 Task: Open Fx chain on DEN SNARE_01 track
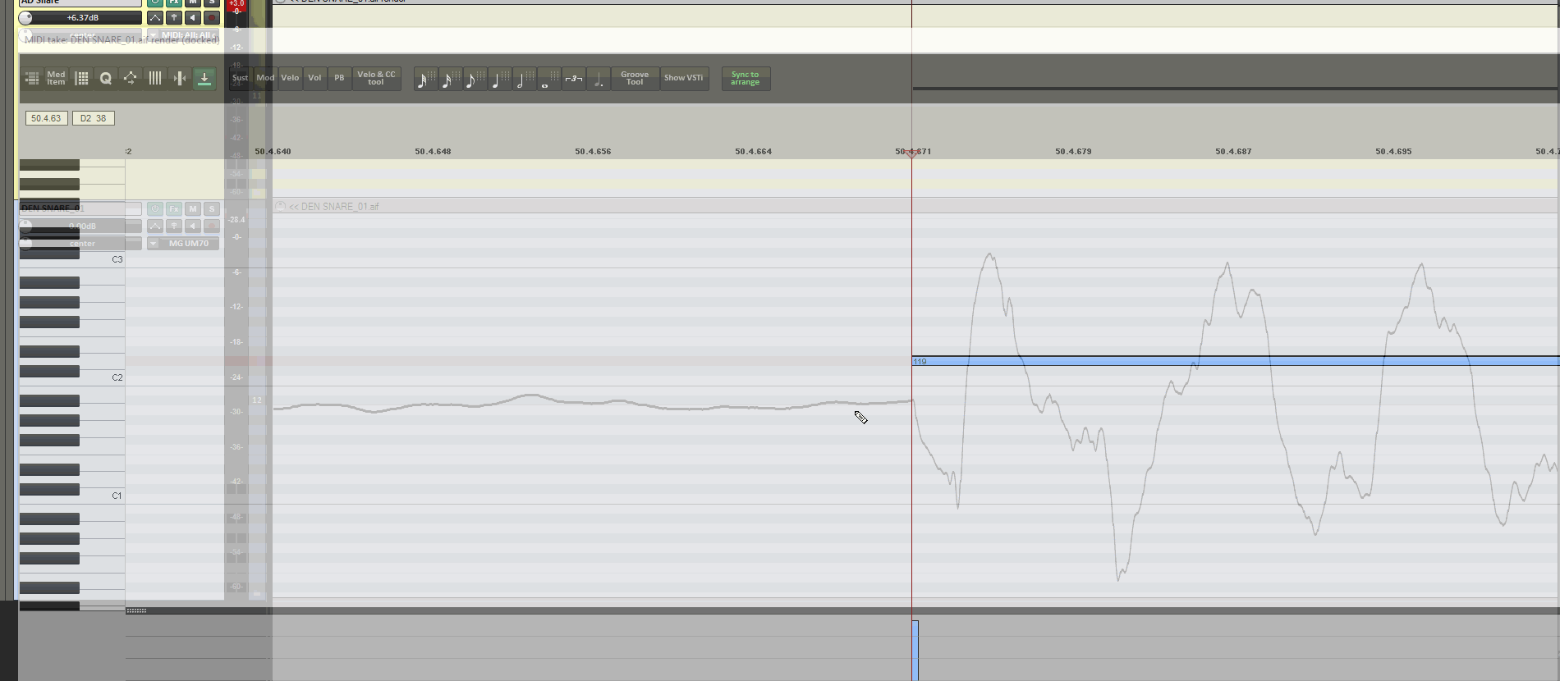pyautogui.click(x=174, y=209)
